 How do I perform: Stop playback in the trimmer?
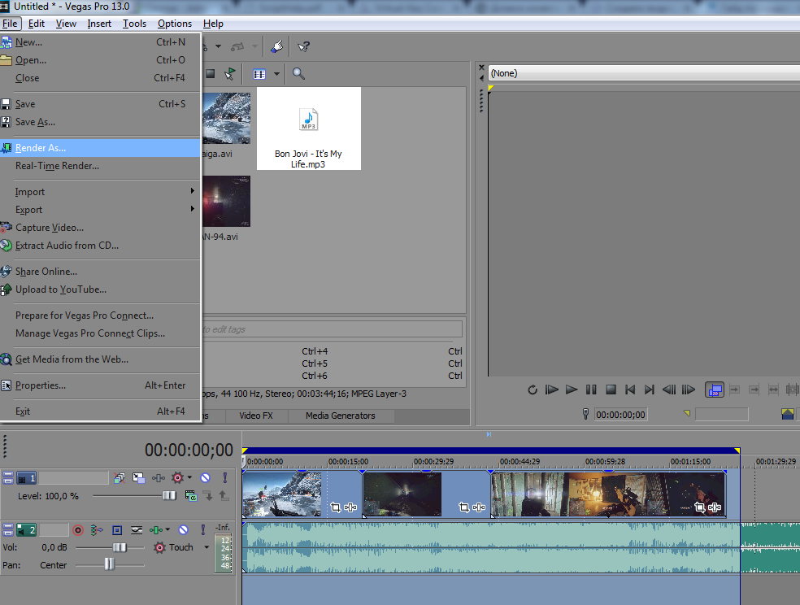tap(611, 390)
